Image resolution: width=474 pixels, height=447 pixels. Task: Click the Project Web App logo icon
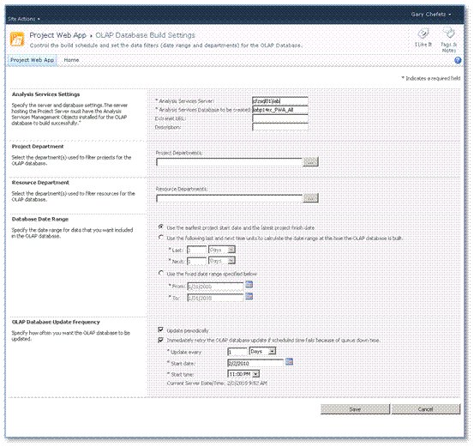[17, 39]
